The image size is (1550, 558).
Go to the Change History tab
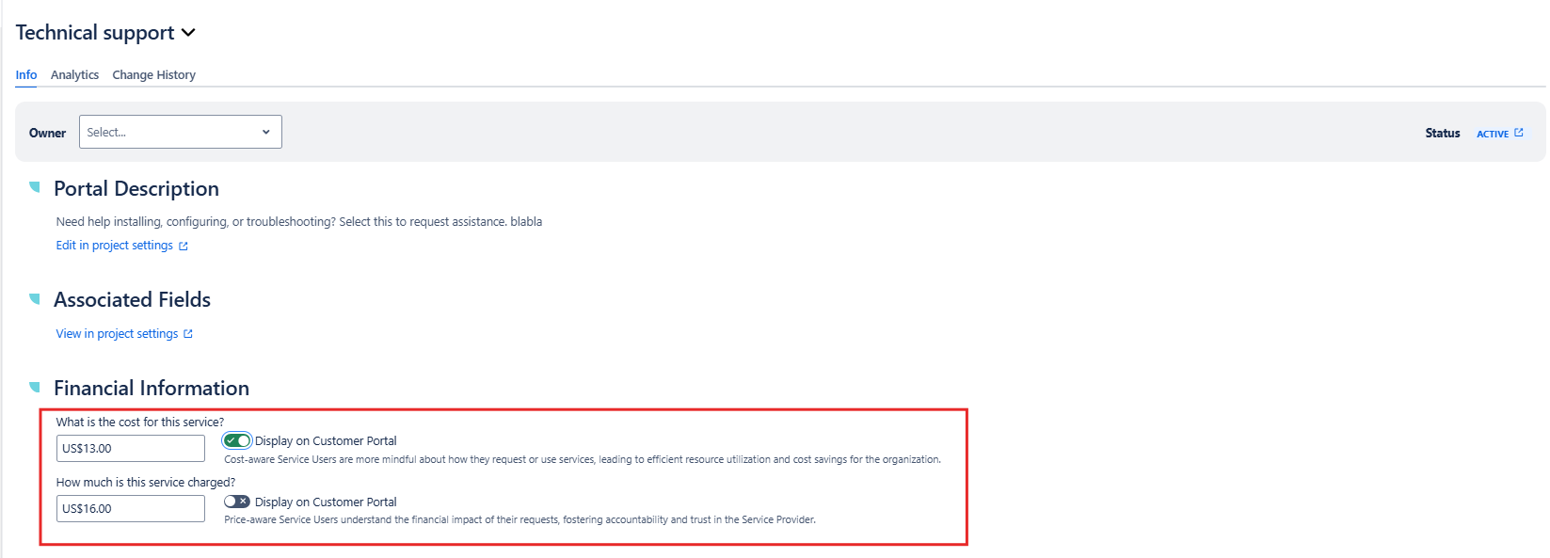[153, 74]
